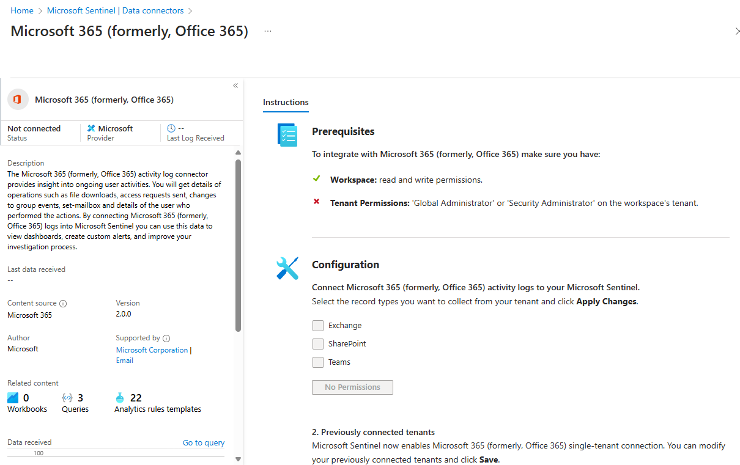Click the 0 Workbooks count
740x465 pixels.
(26, 398)
